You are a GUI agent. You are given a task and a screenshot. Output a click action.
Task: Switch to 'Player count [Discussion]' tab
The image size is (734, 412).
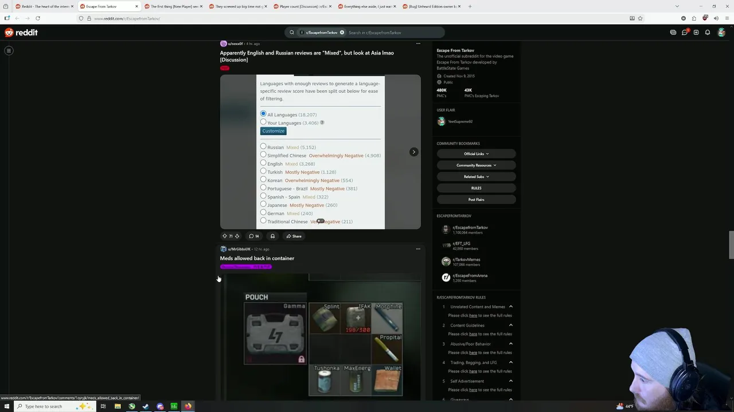[x=302, y=6]
